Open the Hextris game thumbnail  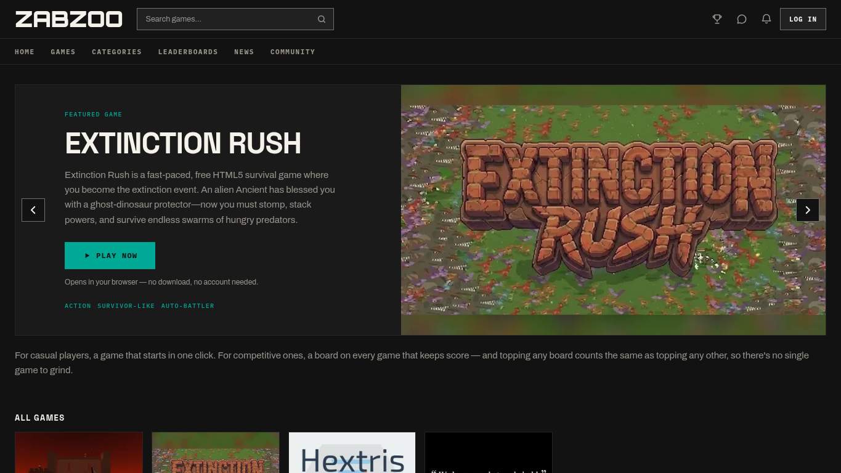click(352, 453)
